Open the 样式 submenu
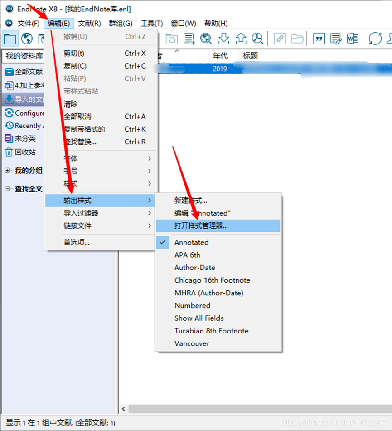This screenshot has height=431, width=392. click(100, 184)
